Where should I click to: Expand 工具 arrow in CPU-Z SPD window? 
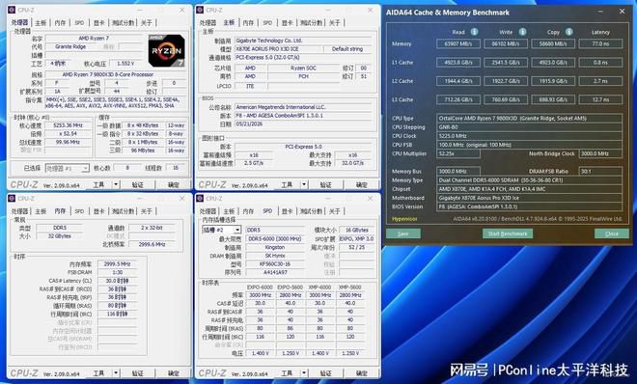[x=304, y=373]
